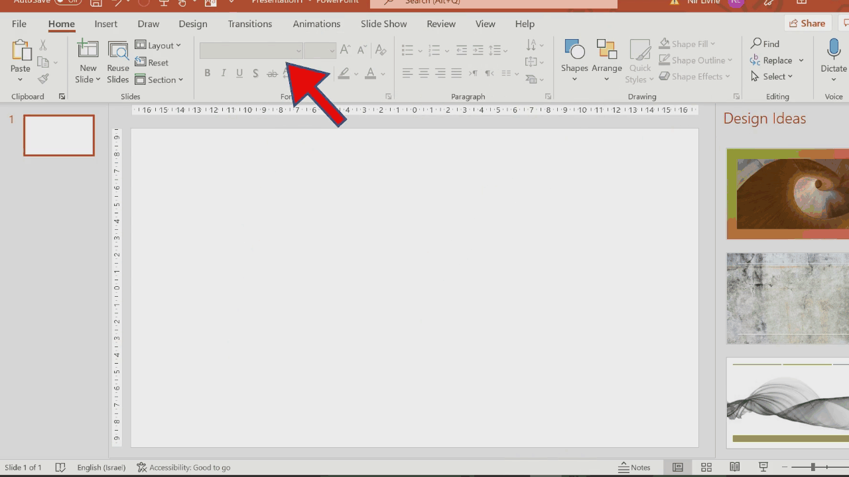Switch to the Animations tab

316,24
